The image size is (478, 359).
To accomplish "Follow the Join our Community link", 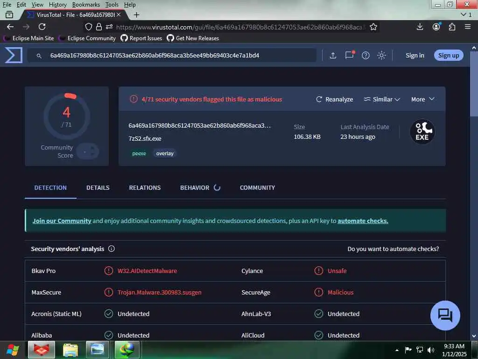I will 62,221.
